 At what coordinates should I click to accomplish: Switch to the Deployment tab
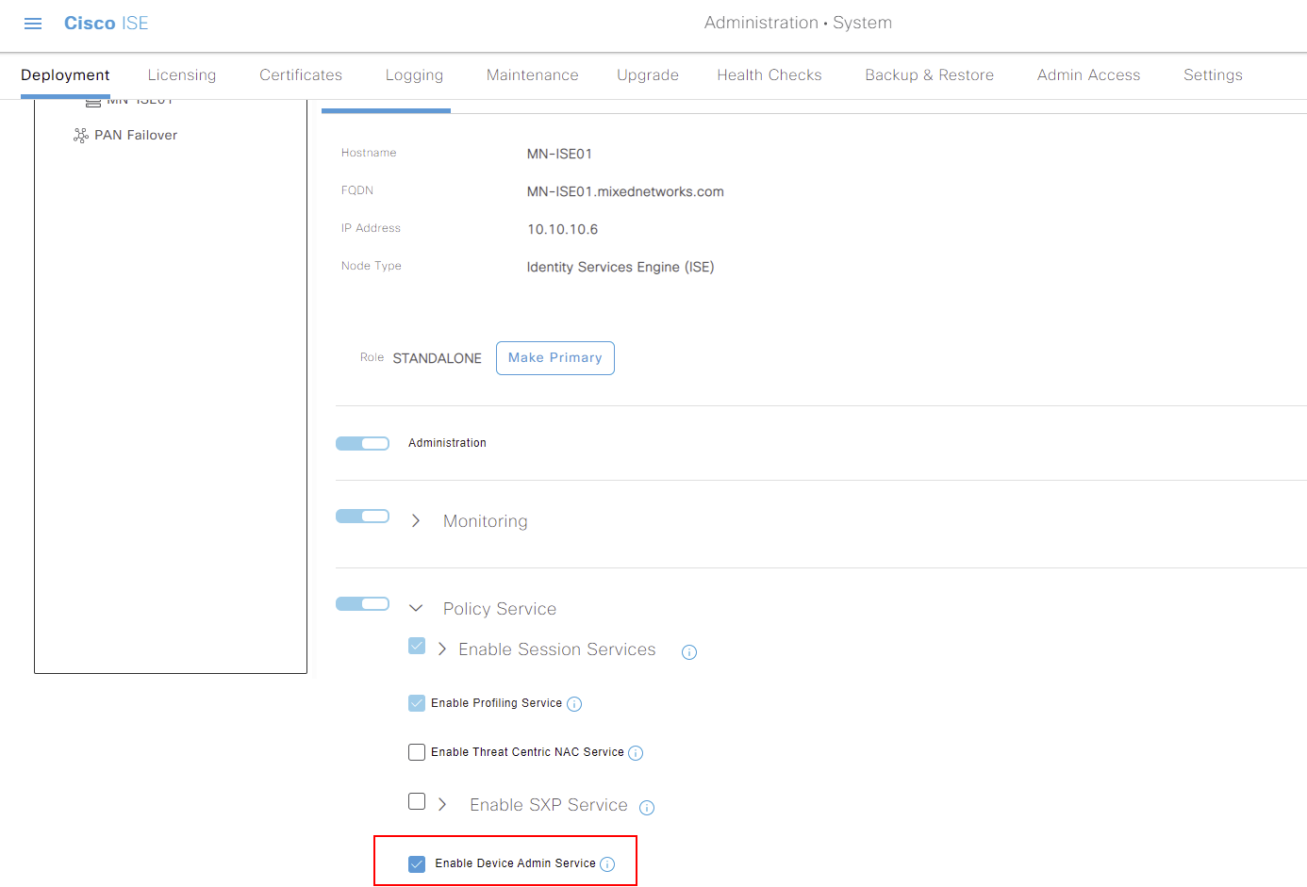point(65,75)
